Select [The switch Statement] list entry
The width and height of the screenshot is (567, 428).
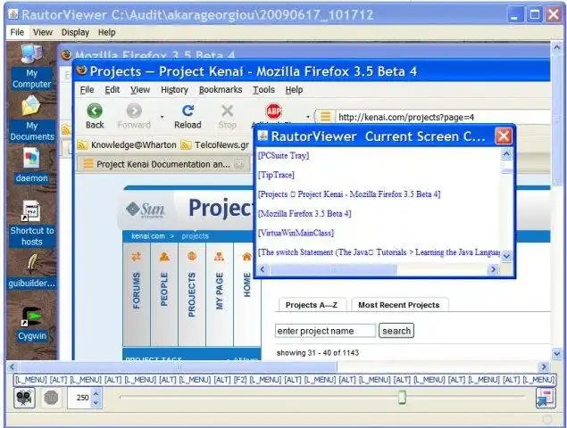(379, 252)
